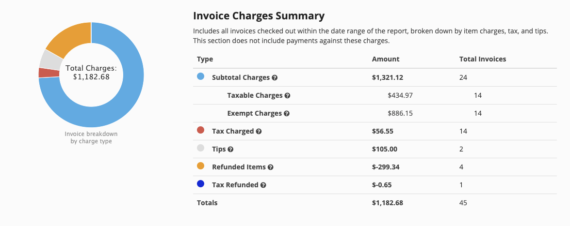Image resolution: width=570 pixels, height=226 pixels.
Task: Select the Exempt Charges row label
Action: click(255, 114)
